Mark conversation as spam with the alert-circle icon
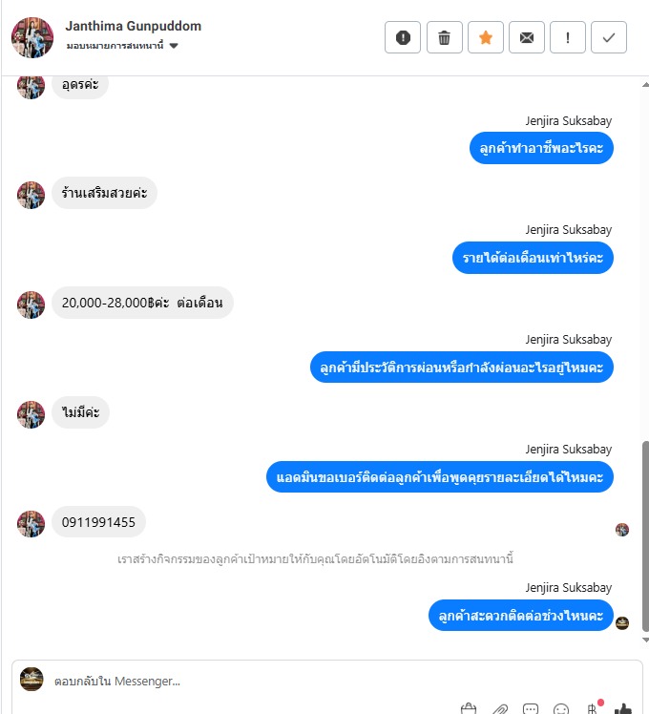This screenshot has height=714, width=649. click(403, 37)
